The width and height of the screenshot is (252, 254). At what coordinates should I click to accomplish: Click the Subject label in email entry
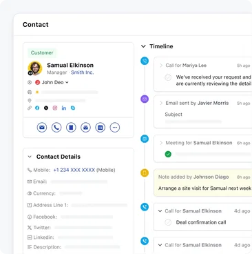tap(174, 115)
